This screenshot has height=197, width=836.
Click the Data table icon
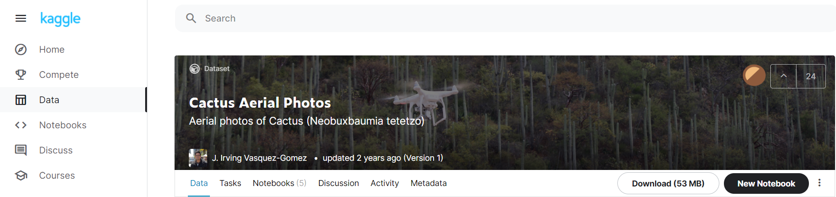click(x=21, y=100)
